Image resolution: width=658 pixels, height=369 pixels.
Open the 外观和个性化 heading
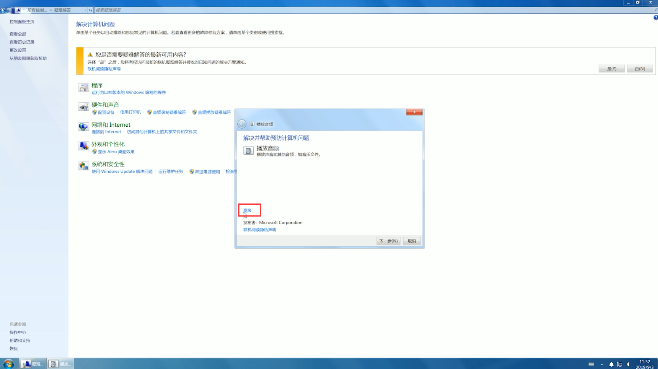[108, 144]
